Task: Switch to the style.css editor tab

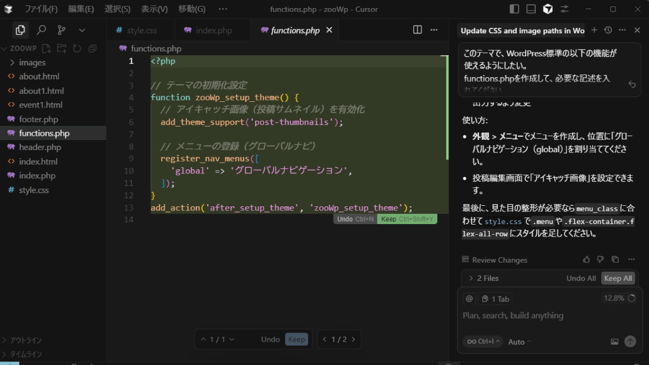Action: click(141, 30)
